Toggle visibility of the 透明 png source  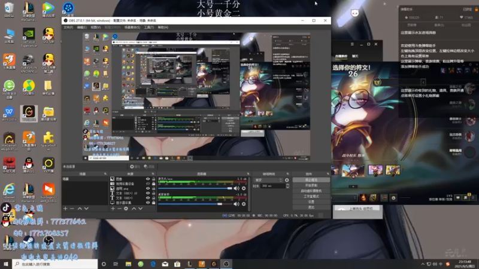(x=148, y=188)
